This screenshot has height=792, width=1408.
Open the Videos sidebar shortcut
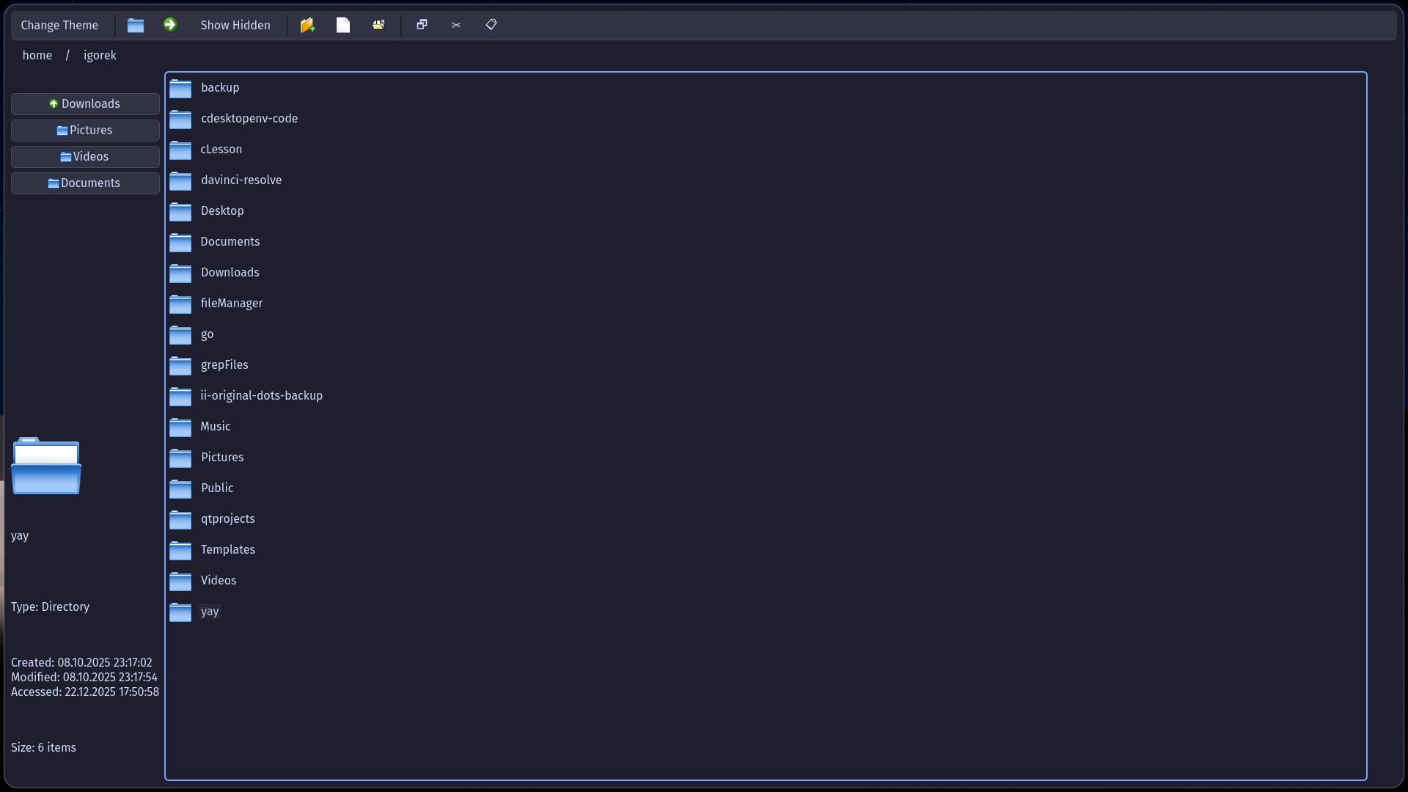click(x=85, y=156)
